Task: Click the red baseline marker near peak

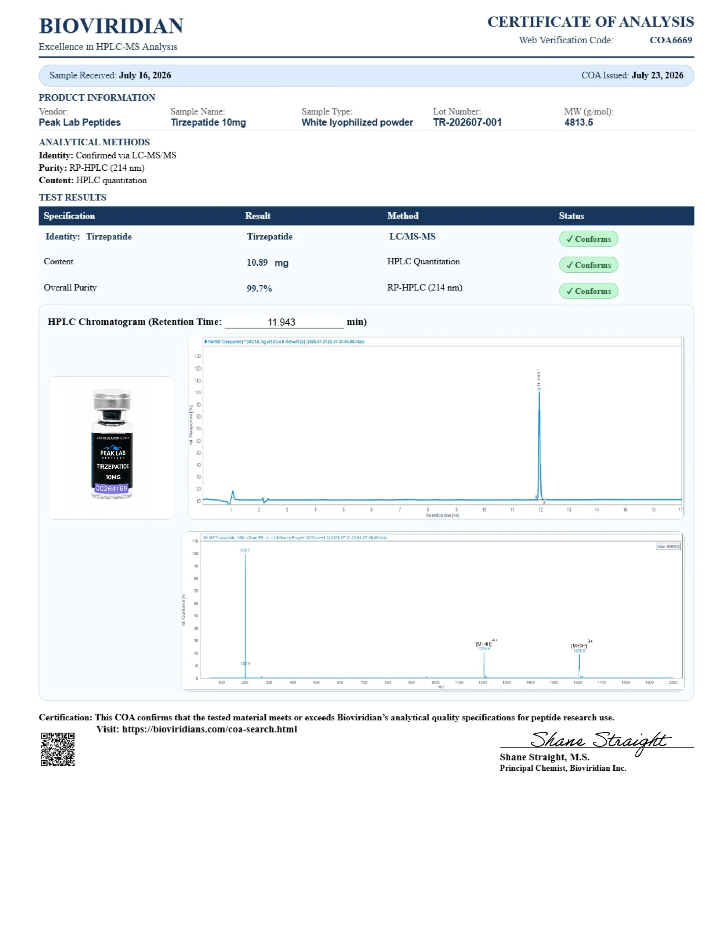Action: click(x=544, y=502)
